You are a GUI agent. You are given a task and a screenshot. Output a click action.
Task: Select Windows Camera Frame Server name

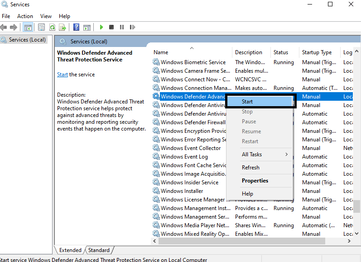[195, 71]
